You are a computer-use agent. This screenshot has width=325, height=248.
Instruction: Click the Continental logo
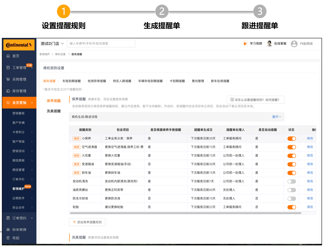pyautogui.click(x=19, y=45)
